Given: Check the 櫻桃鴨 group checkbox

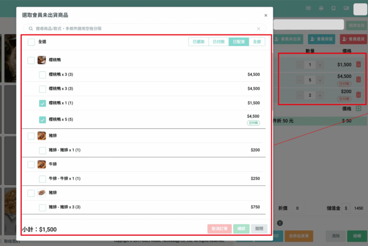Looking at the screenshot, I should click(31, 60).
